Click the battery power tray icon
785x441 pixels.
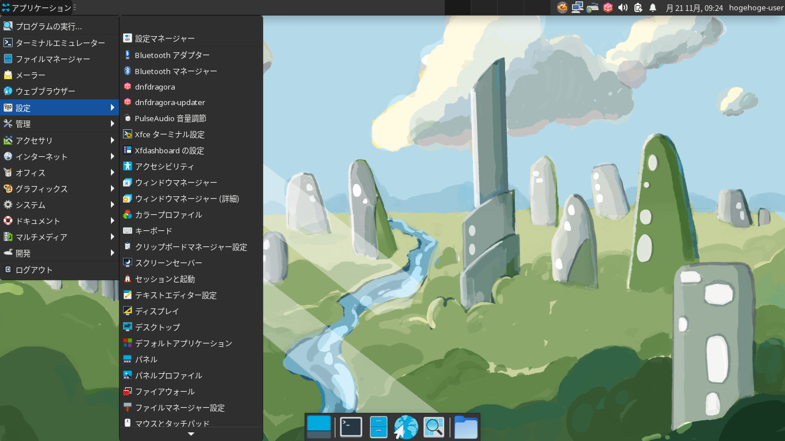pos(638,7)
